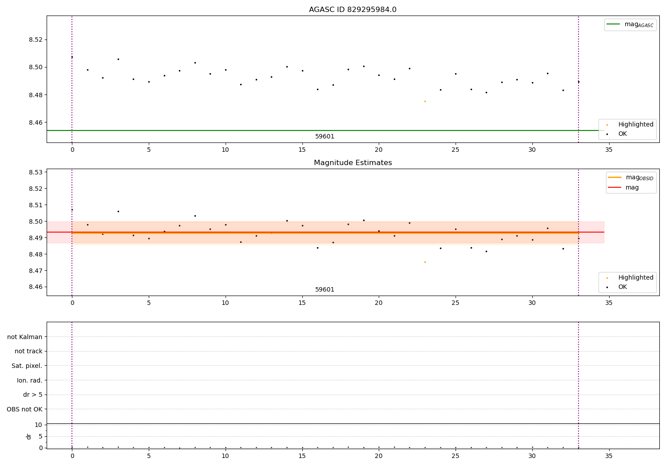666x466 pixels.
Task: Select the mag AGASC legend entry in top plot
Action: (630, 24)
